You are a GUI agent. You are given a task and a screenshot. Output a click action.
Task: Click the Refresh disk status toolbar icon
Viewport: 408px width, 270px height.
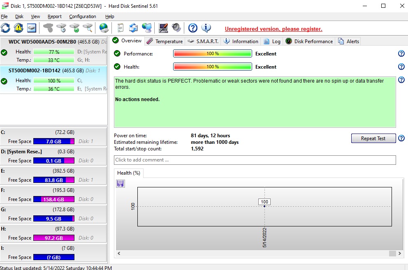coord(5,28)
